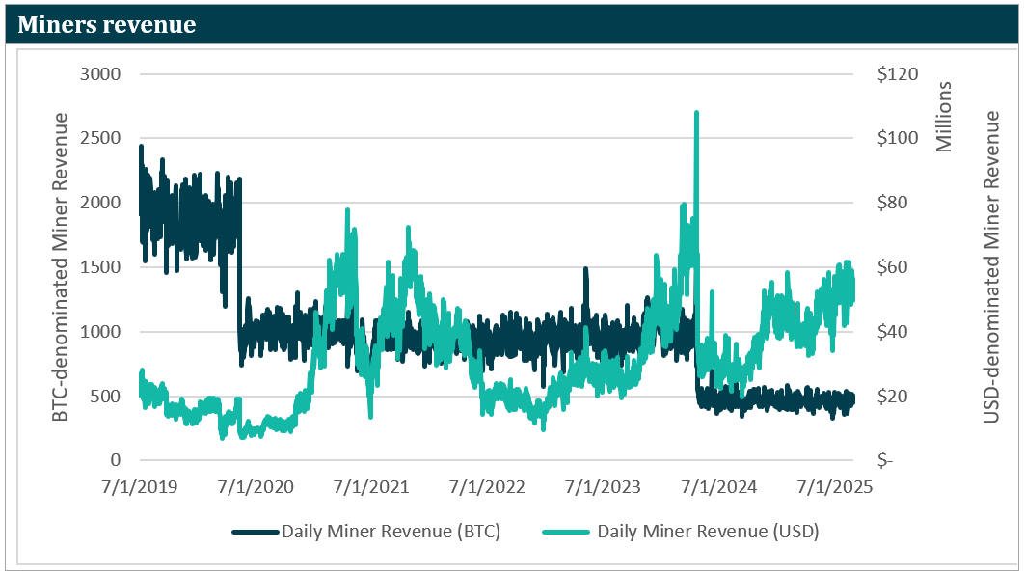The height and width of the screenshot is (576, 1024).
Task: Click the 7/1/2022 x-axis date
Action: point(487,487)
